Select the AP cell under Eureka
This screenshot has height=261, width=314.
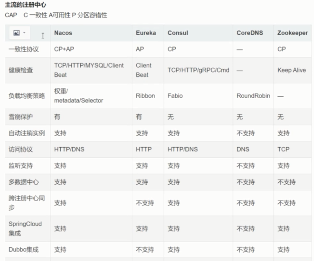point(140,49)
